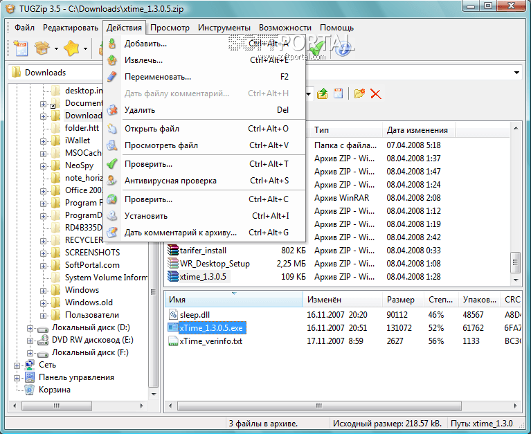531x434 pixels.
Task: Click the red X delete icon
Action: point(376,93)
